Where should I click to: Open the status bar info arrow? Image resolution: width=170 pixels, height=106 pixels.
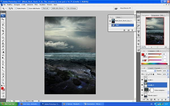39,101
